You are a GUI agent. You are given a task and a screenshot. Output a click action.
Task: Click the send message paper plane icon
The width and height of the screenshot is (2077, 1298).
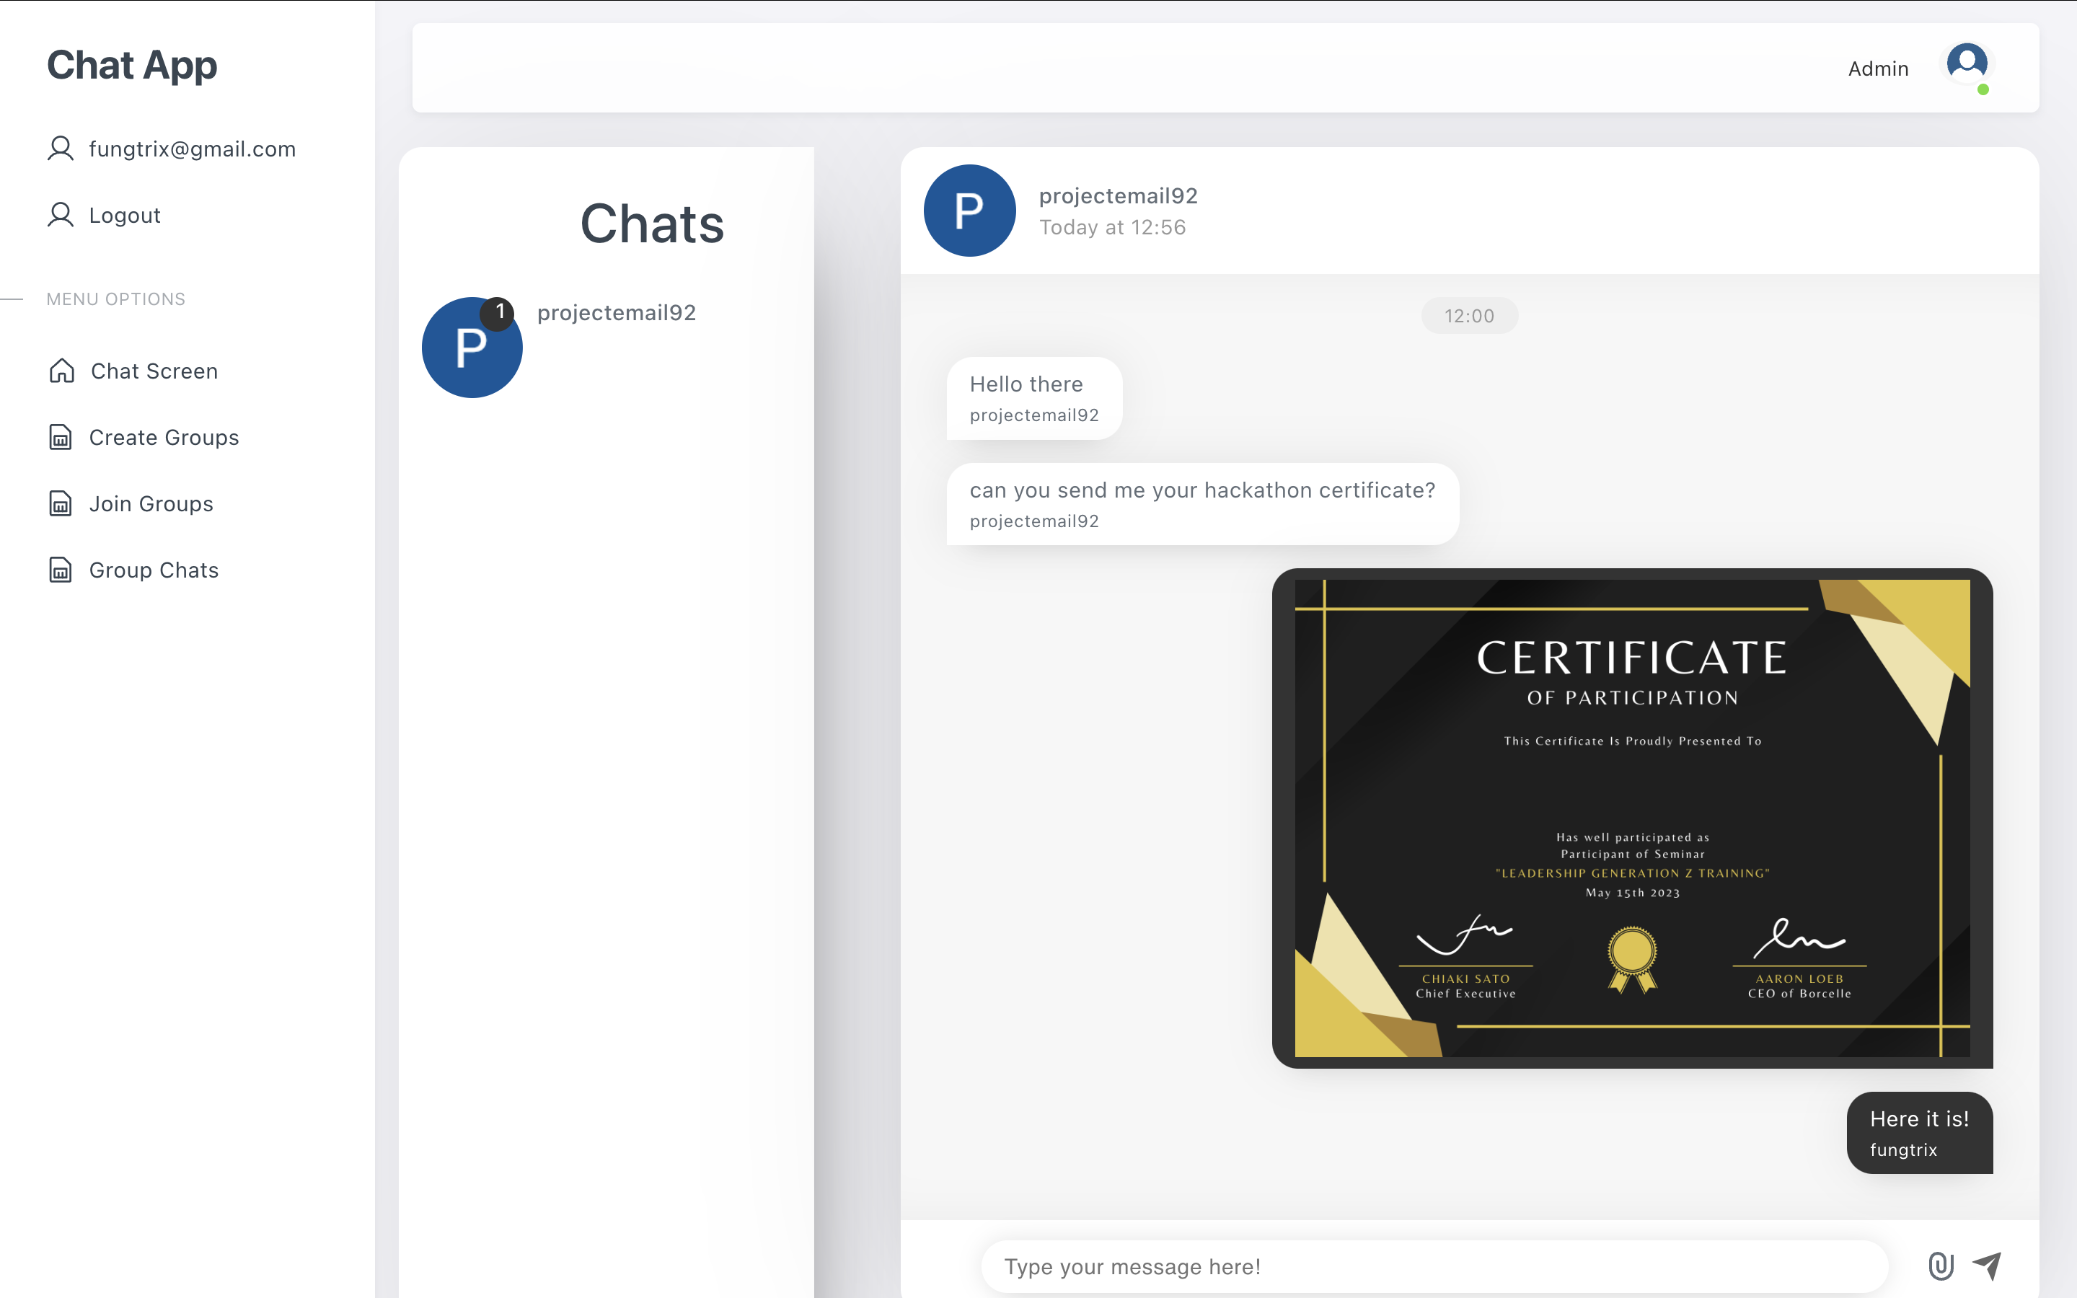(1987, 1266)
